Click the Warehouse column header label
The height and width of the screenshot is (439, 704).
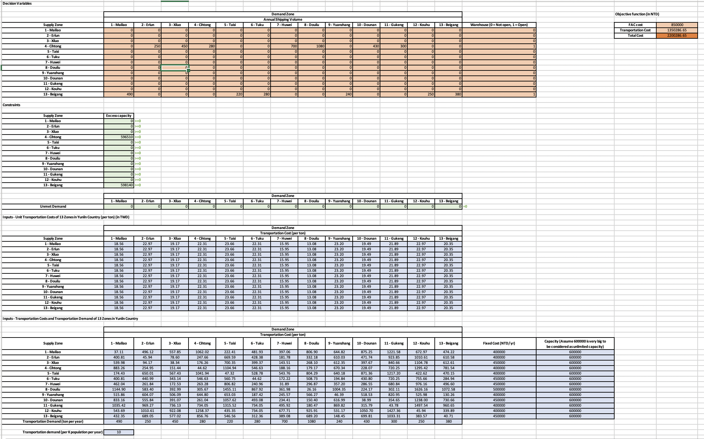coord(499,25)
